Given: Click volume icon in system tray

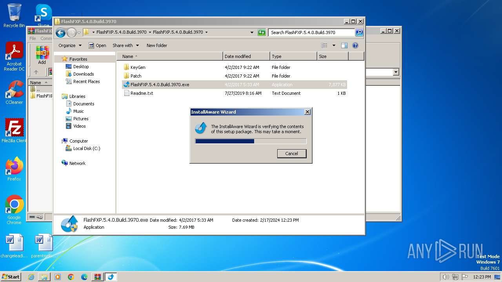Looking at the screenshot, I should [x=446, y=277].
